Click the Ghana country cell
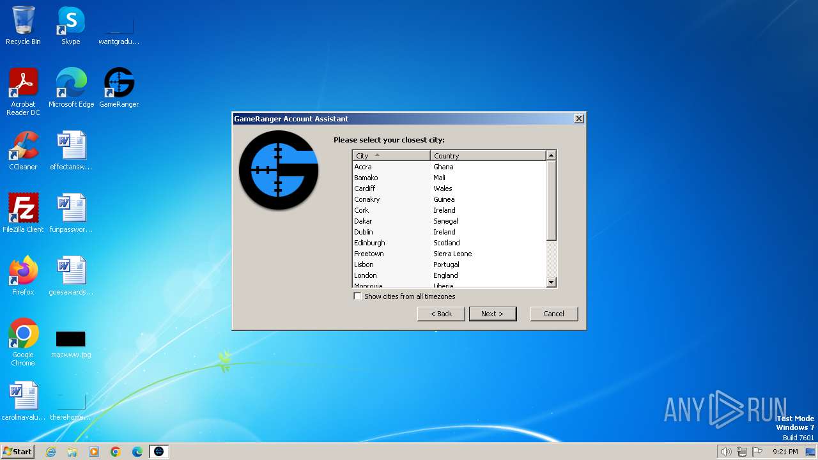This screenshot has height=460, width=818. 443,167
